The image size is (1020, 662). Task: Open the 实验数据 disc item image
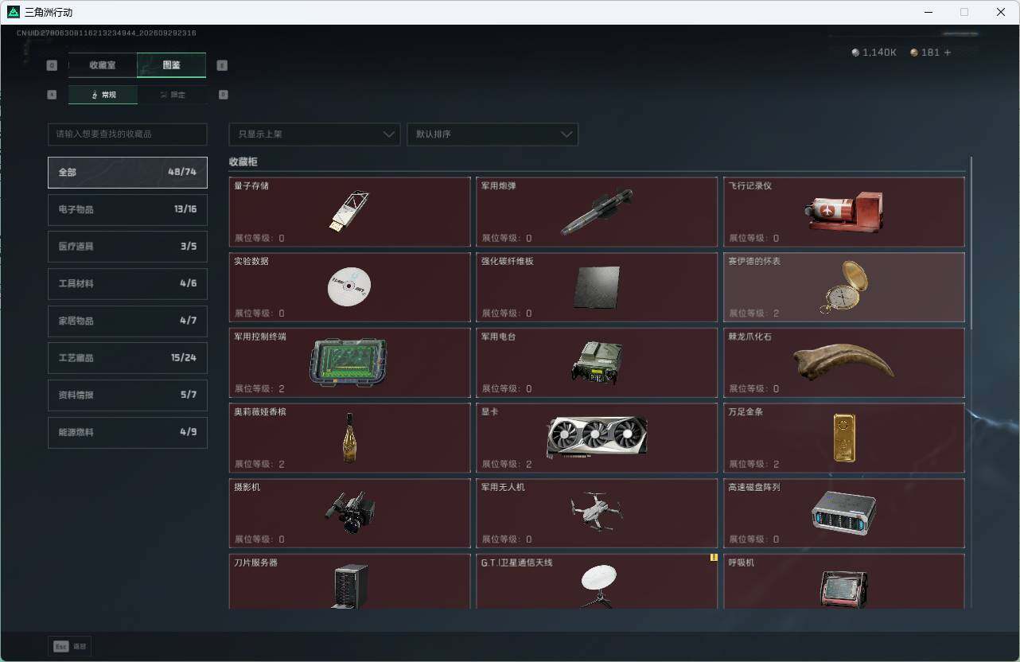pos(349,286)
